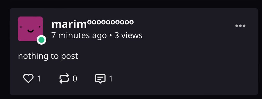Click the green online status dot
This screenshot has width=262, height=99.
41,40
